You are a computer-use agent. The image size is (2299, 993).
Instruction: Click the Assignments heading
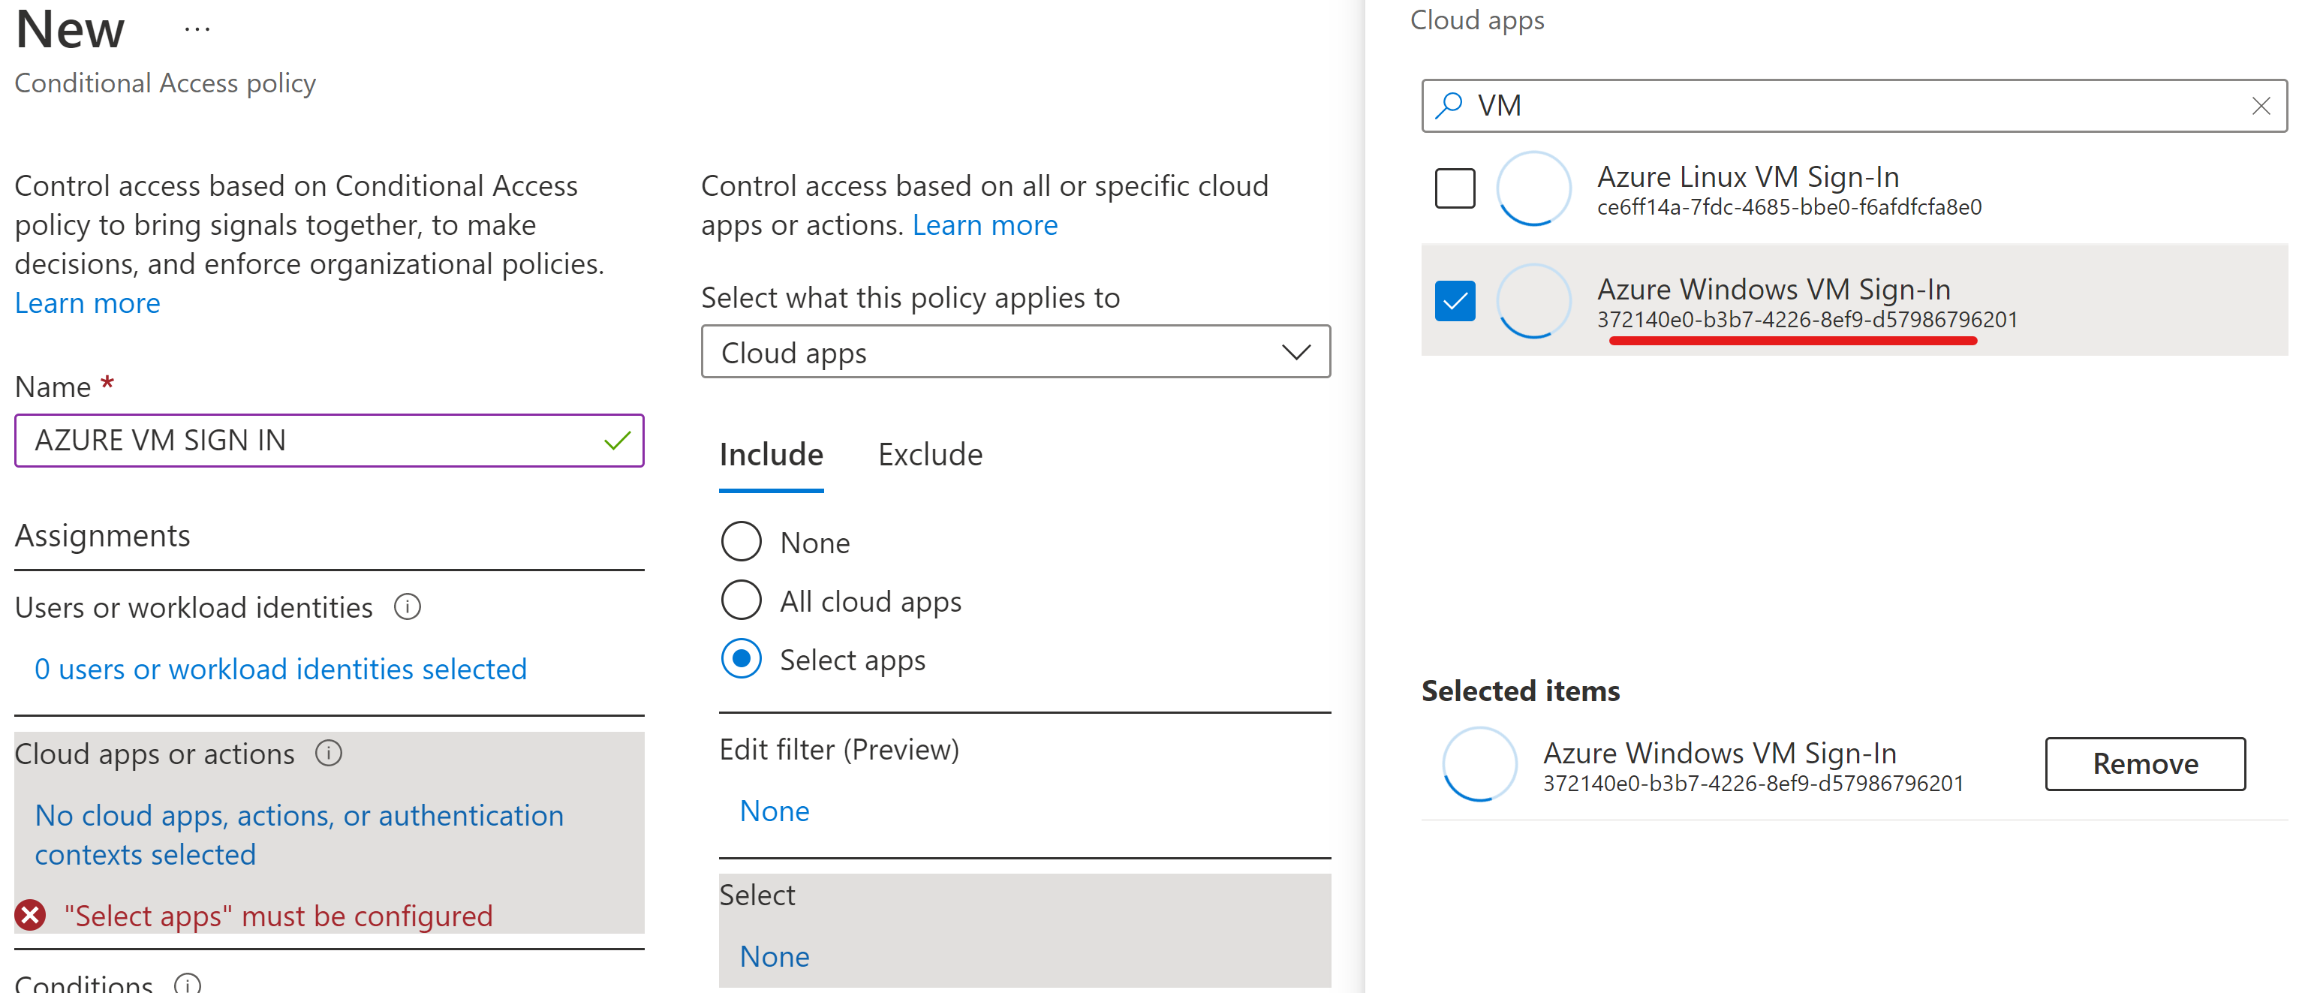click(x=103, y=535)
